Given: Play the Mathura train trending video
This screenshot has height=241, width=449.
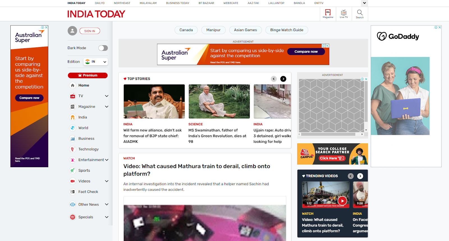Looking at the screenshot, I should 342,201.
